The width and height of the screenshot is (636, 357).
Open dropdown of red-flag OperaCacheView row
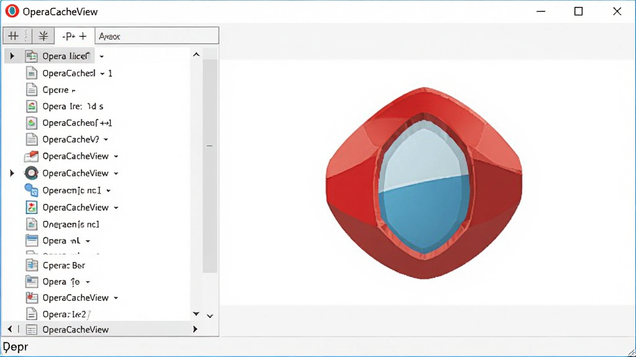tap(116, 156)
